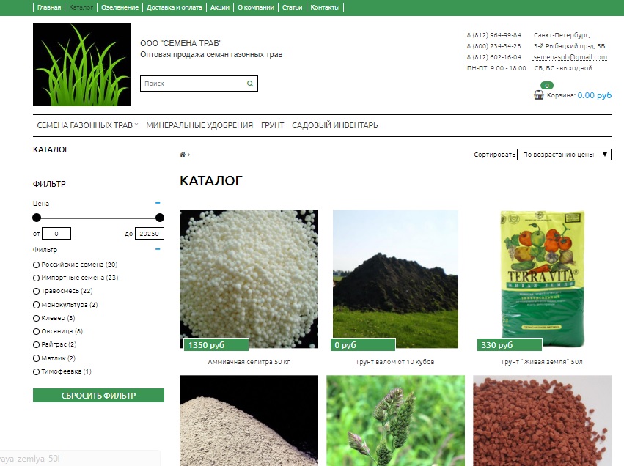Viewport: 624px width, 466px height.
Task: Open the shopping basket icon
Action: click(x=538, y=95)
